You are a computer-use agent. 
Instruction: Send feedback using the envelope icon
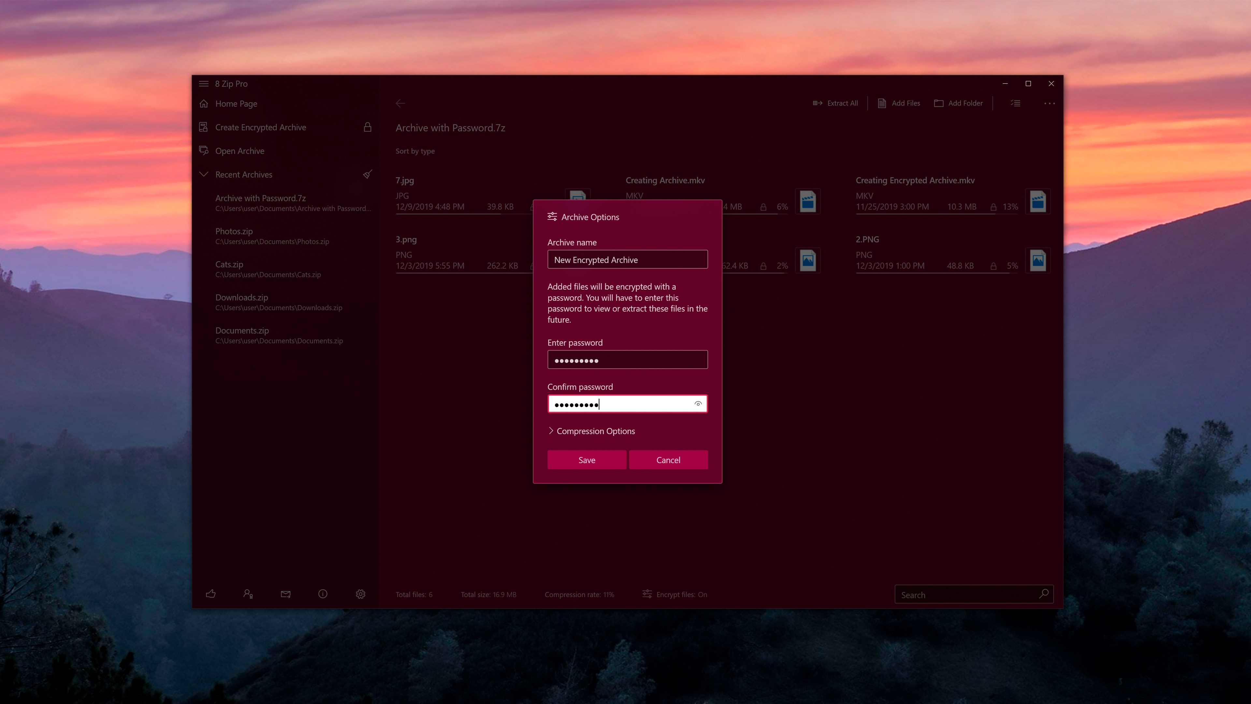(x=286, y=594)
